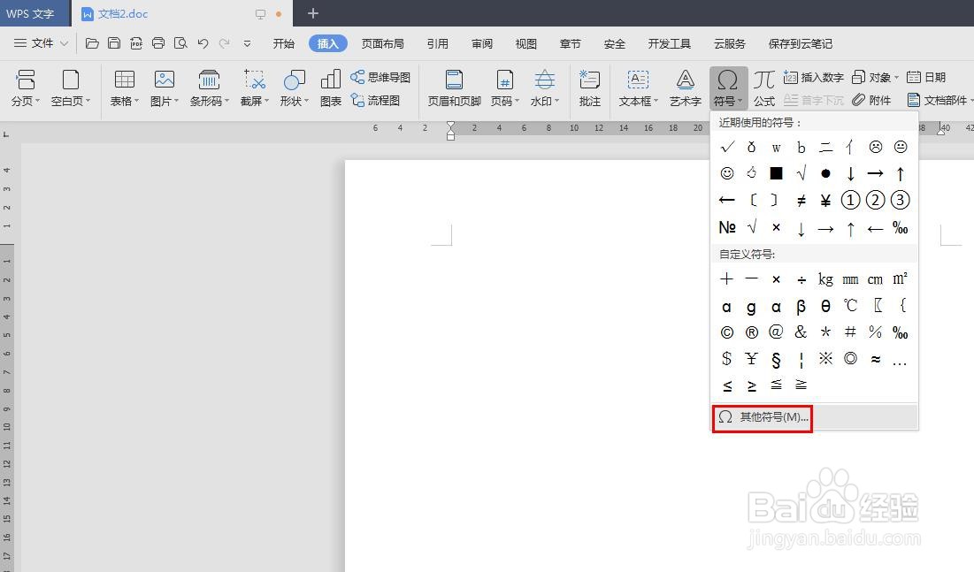This screenshot has width=974, height=572.
Task: Insert the circled ① symbol
Action: point(850,200)
